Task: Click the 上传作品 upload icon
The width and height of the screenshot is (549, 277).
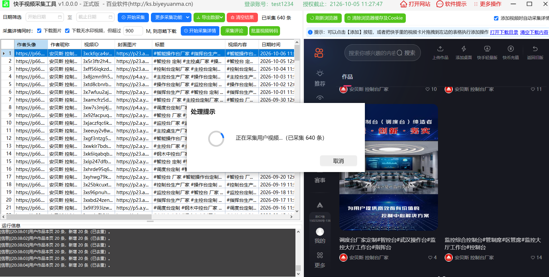Action: 440,49
